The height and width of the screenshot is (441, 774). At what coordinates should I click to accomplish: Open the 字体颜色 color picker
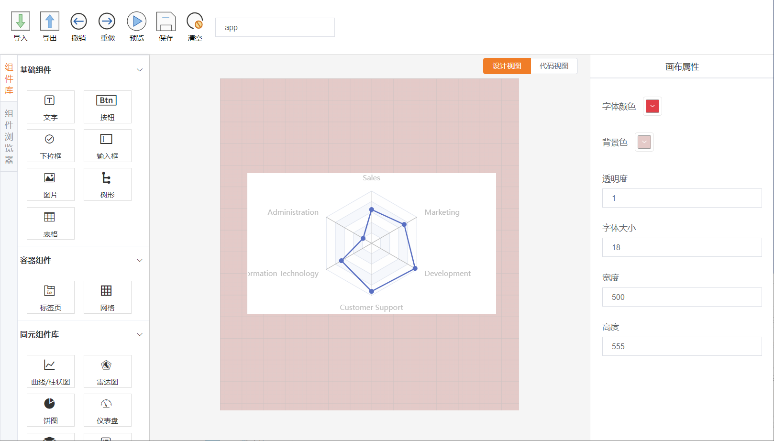coord(652,106)
